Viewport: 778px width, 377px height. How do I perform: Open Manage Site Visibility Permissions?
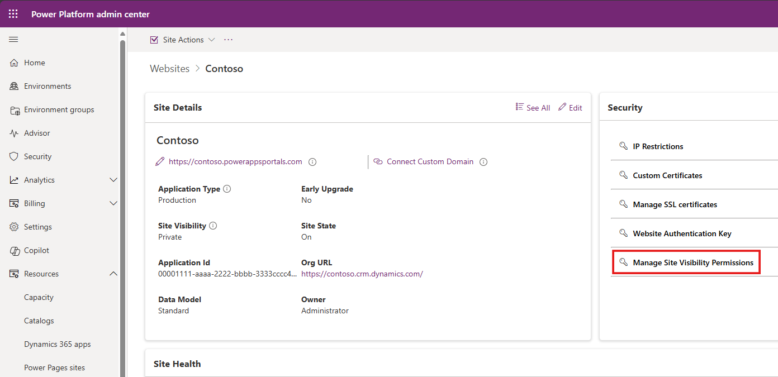692,263
